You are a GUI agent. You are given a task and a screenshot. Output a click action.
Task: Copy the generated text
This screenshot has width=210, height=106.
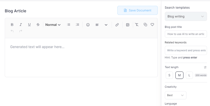145,25
